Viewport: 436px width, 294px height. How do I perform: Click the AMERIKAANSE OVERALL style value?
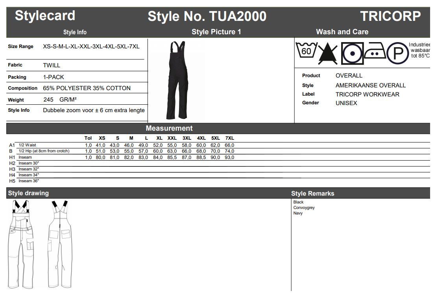(x=370, y=85)
